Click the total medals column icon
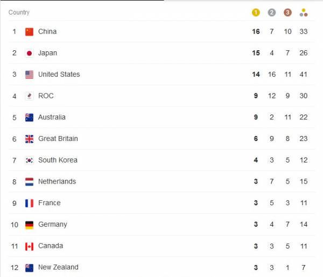Image resolution: width=323 pixels, height=277 pixels. click(x=304, y=12)
